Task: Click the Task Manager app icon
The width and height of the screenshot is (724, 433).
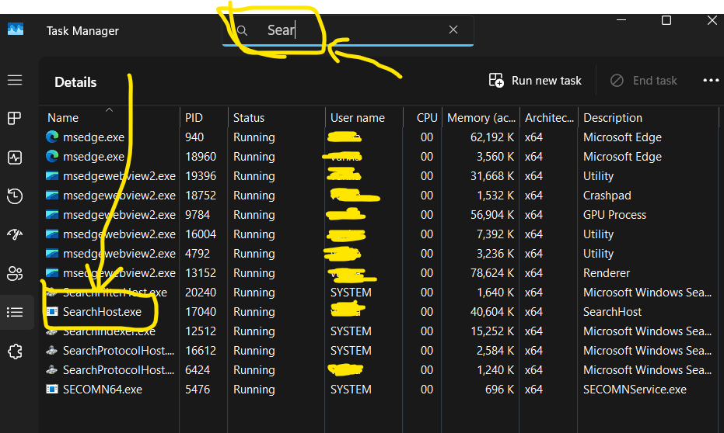Action: click(x=16, y=29)
